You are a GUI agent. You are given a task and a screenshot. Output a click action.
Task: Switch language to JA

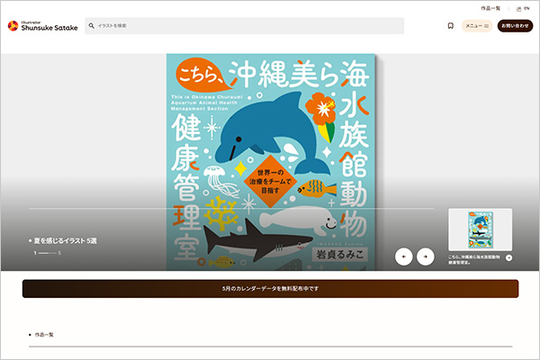coord(518,9)
